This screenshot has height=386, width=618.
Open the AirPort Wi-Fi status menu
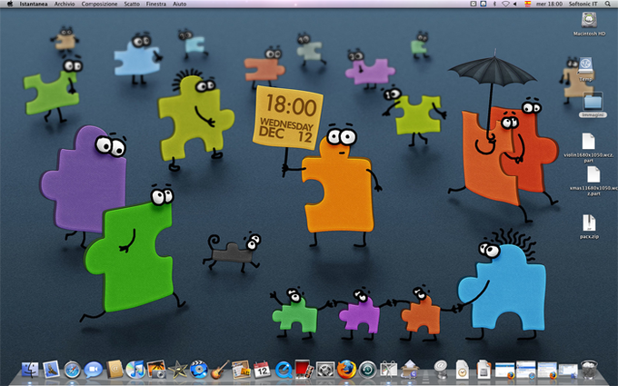click(505, 4)
